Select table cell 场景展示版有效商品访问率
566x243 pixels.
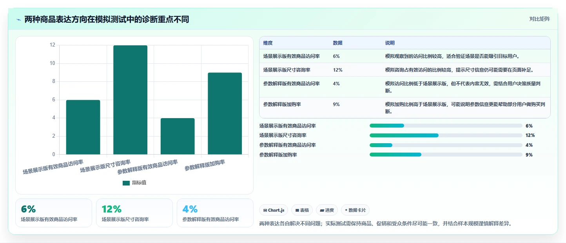pos(292,56)
